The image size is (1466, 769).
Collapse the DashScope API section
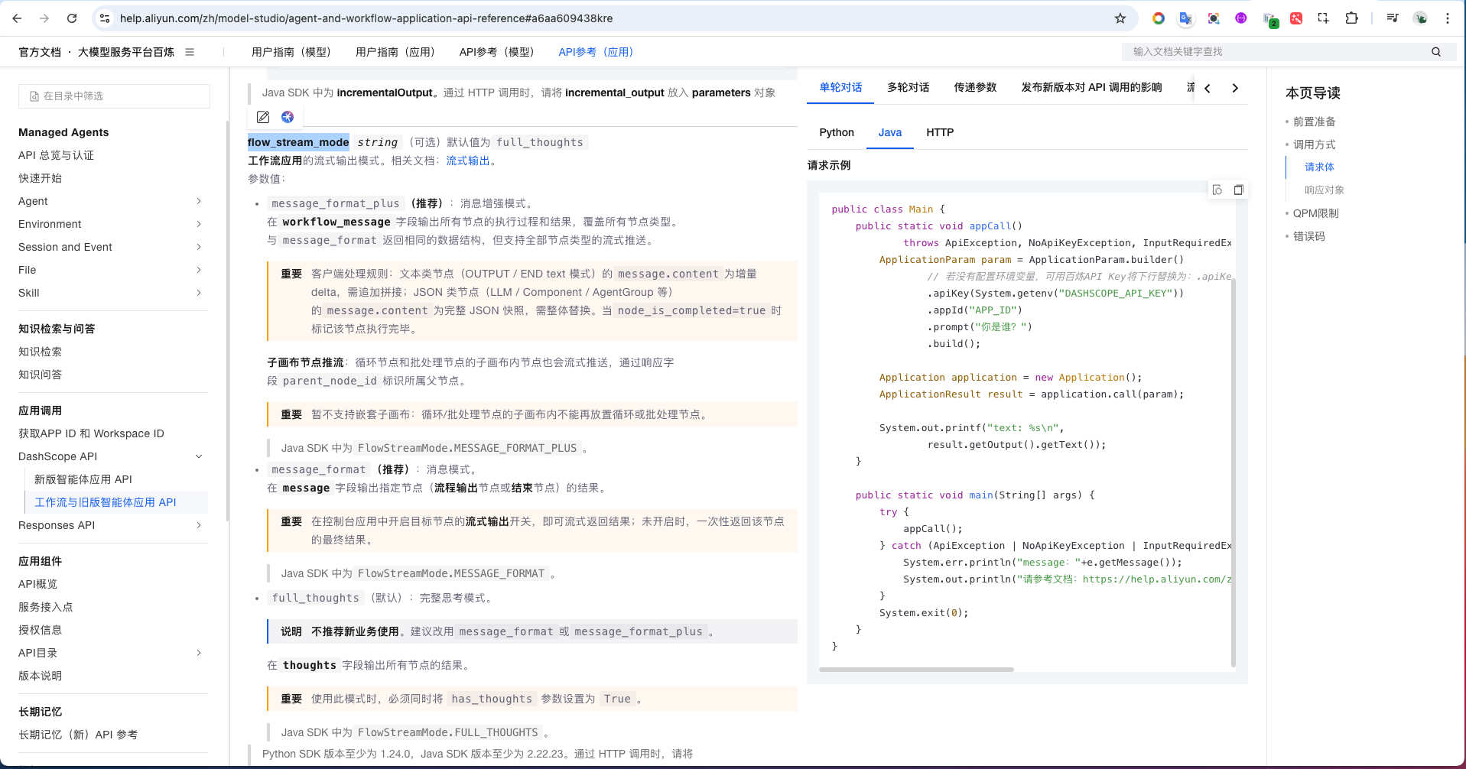point(199,456)
